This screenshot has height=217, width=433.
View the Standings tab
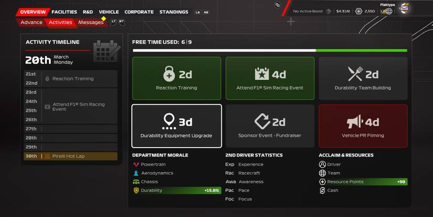(174, 12)
